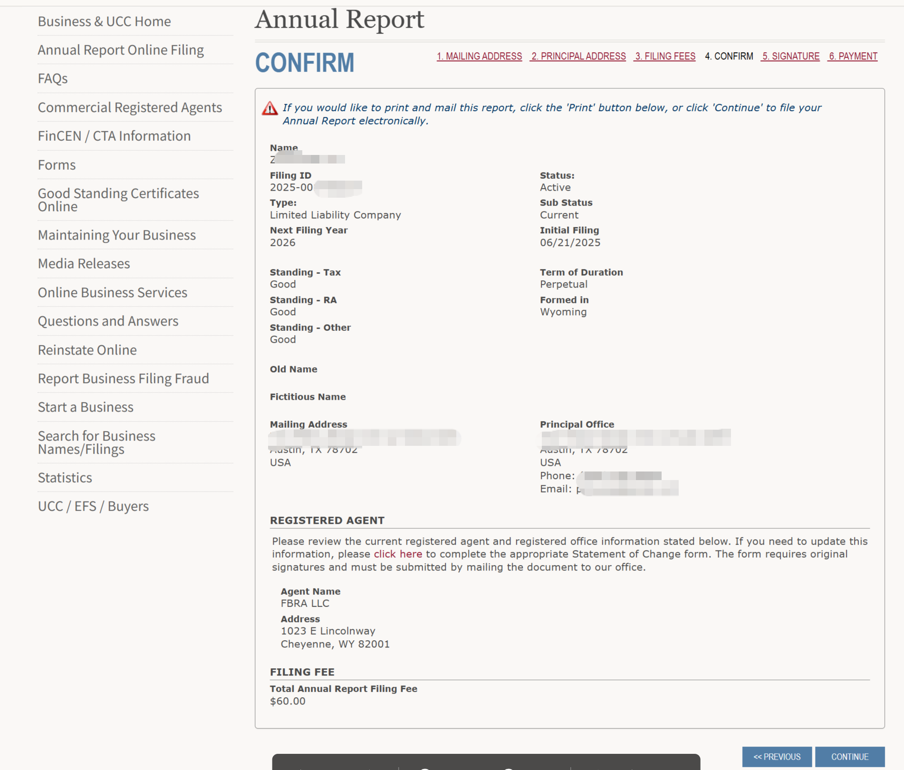This screenshot has height=770, width=904.
Task: Click the '$60.00' filing fee amount
Action: point(288,702)
